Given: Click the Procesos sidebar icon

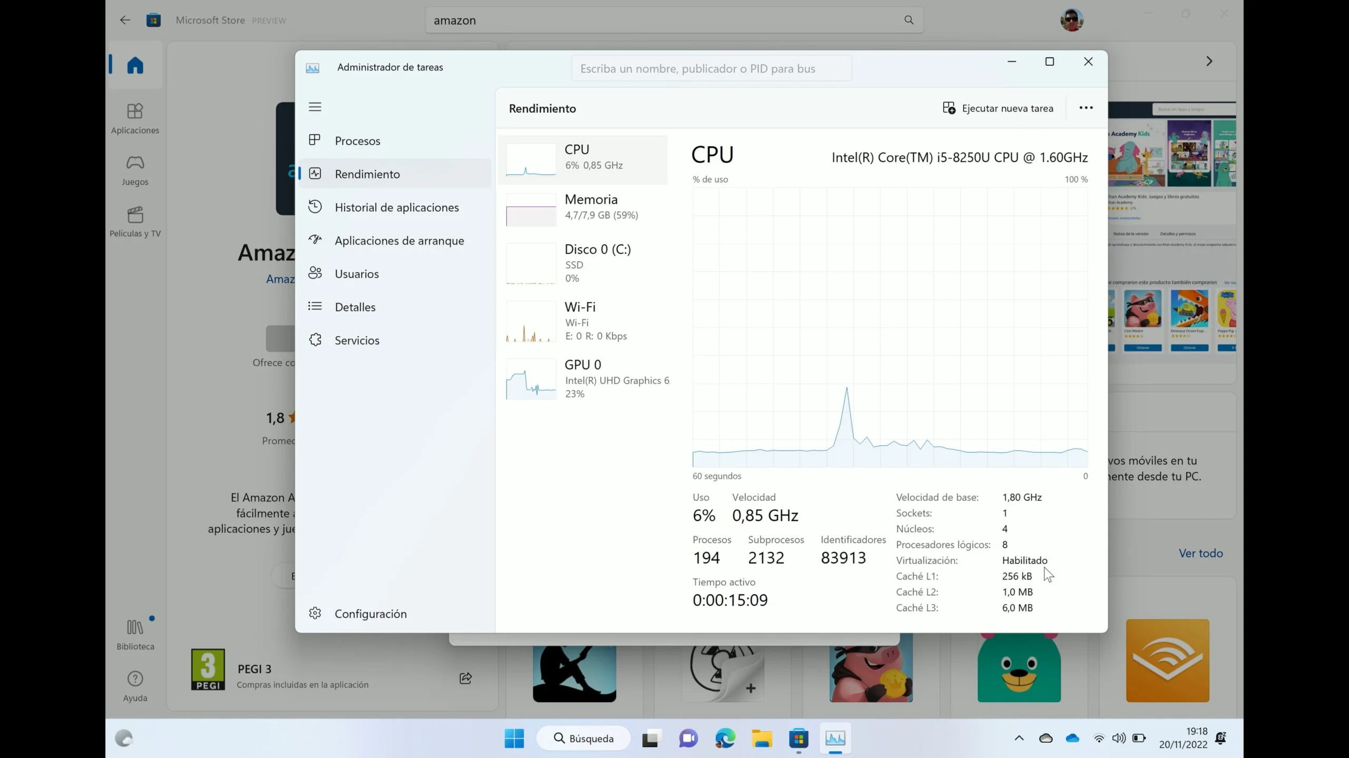Looking at the screenshot, I should [x=315, y=140].
